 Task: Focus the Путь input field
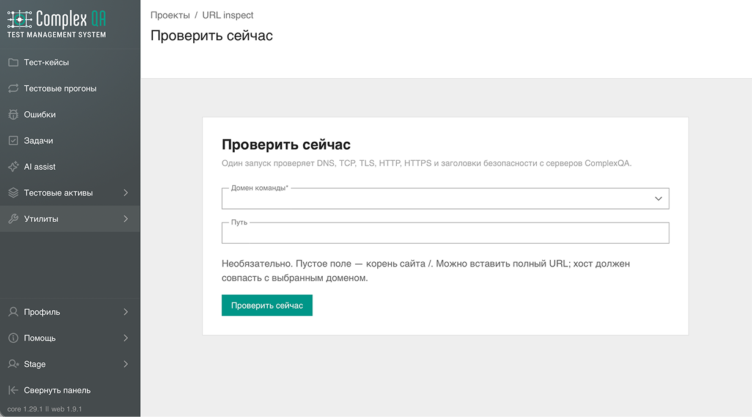click(446, 233)
